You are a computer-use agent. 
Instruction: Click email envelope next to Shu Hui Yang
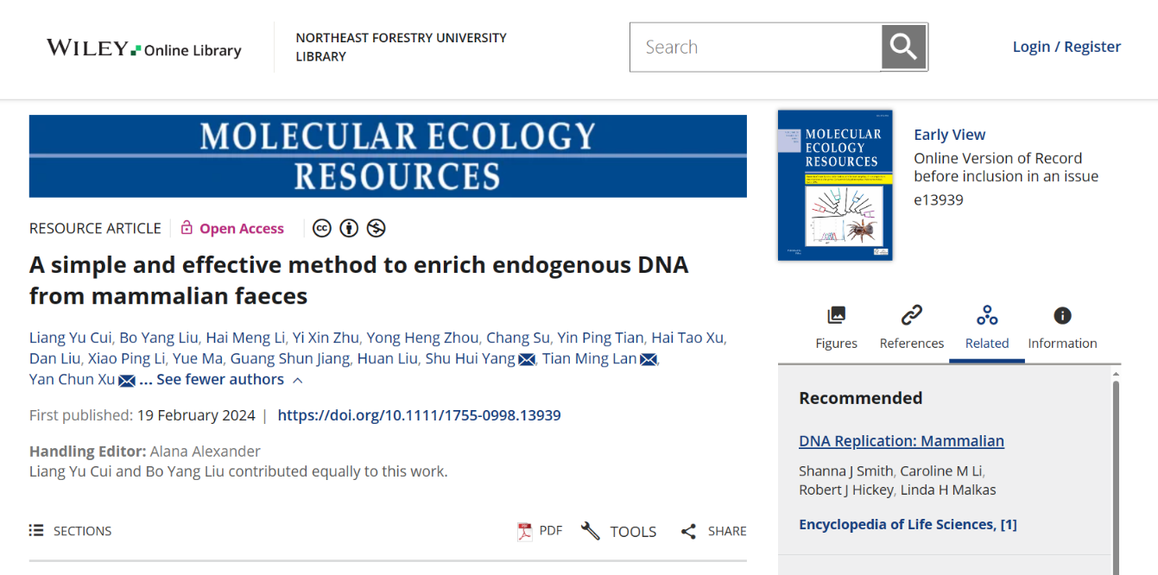tap(527, 359)
